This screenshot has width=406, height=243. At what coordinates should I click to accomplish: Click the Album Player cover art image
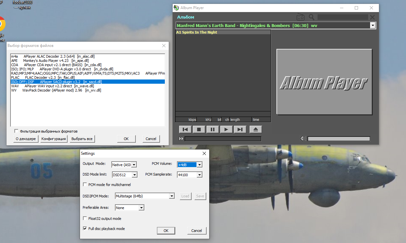324,82
